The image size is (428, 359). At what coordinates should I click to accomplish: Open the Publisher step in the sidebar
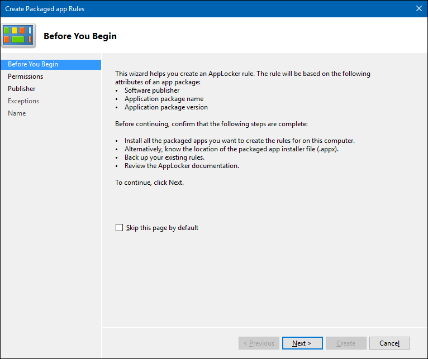[21, 89]
